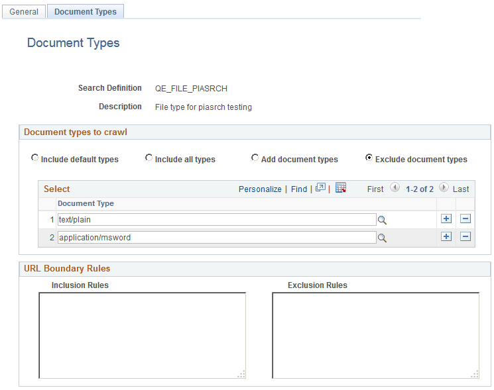Click the '1-2 of 2' row count
This screenshot has height=390, width=494.
coord(420,189)
